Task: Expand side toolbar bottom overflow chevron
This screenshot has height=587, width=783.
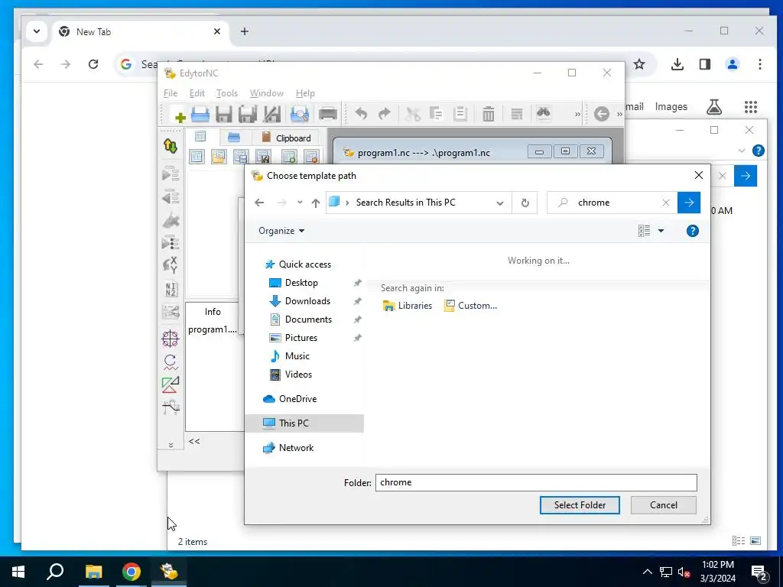Action: coord(171,445)
